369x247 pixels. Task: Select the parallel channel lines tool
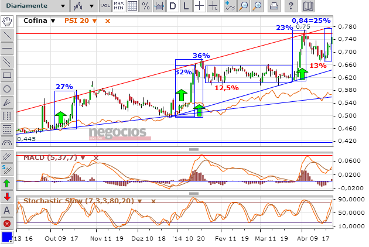(x=7, y=62)
